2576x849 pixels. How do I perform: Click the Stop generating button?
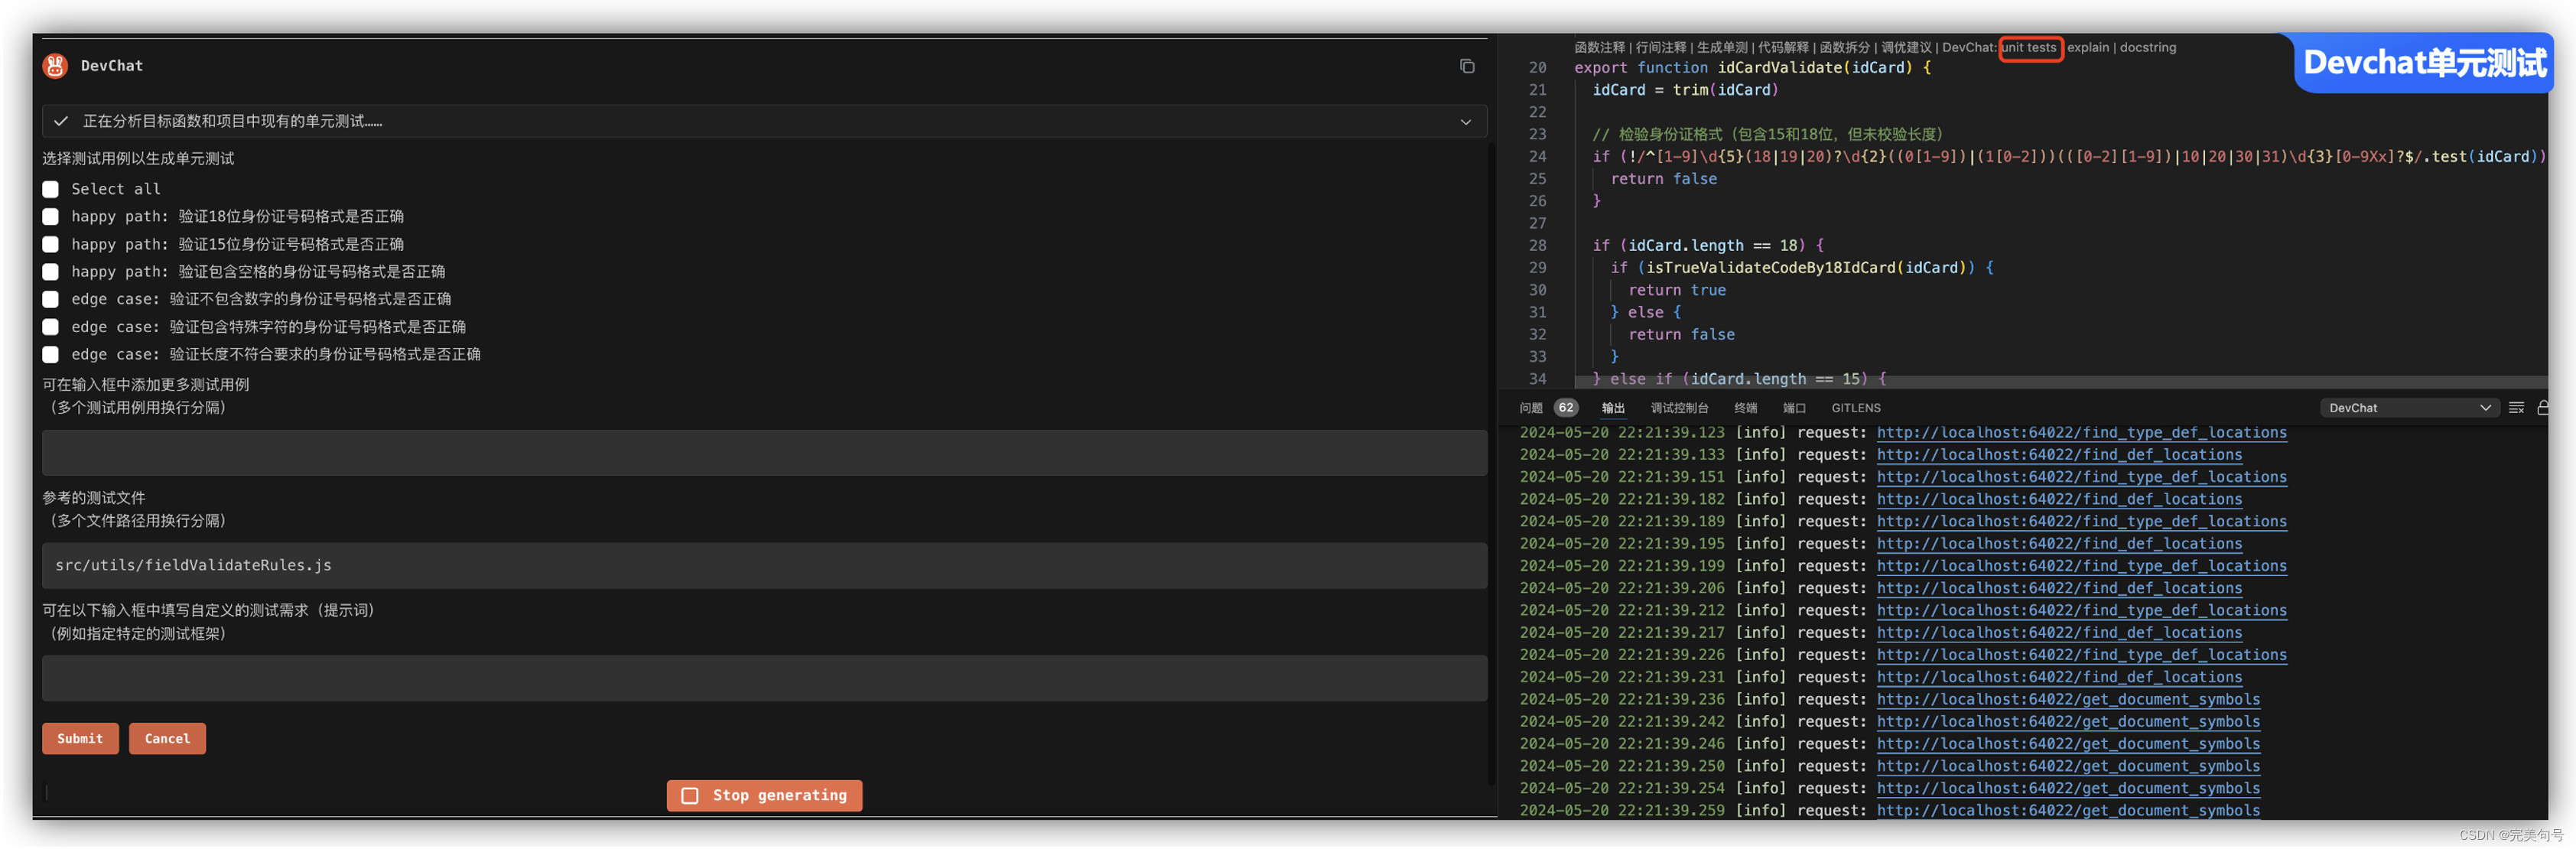coord(764,796)
